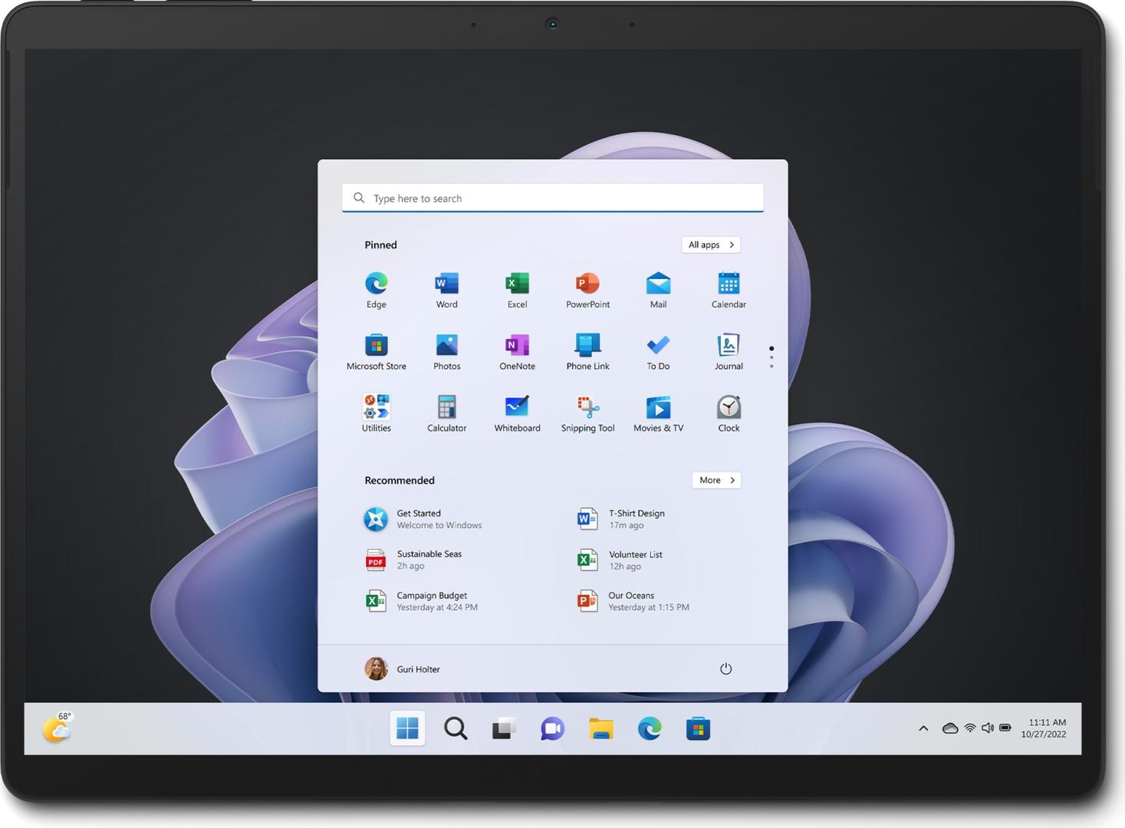The height and width of the screenshot is (828, 1125).
Task: Launch Word from the pinned apps
Action: (446, 290)
